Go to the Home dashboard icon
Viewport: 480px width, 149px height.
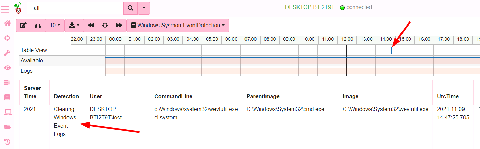7,23
